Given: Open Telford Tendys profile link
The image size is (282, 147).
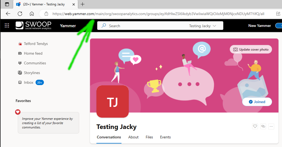Looking at the screenshot, I should [36, 44].
